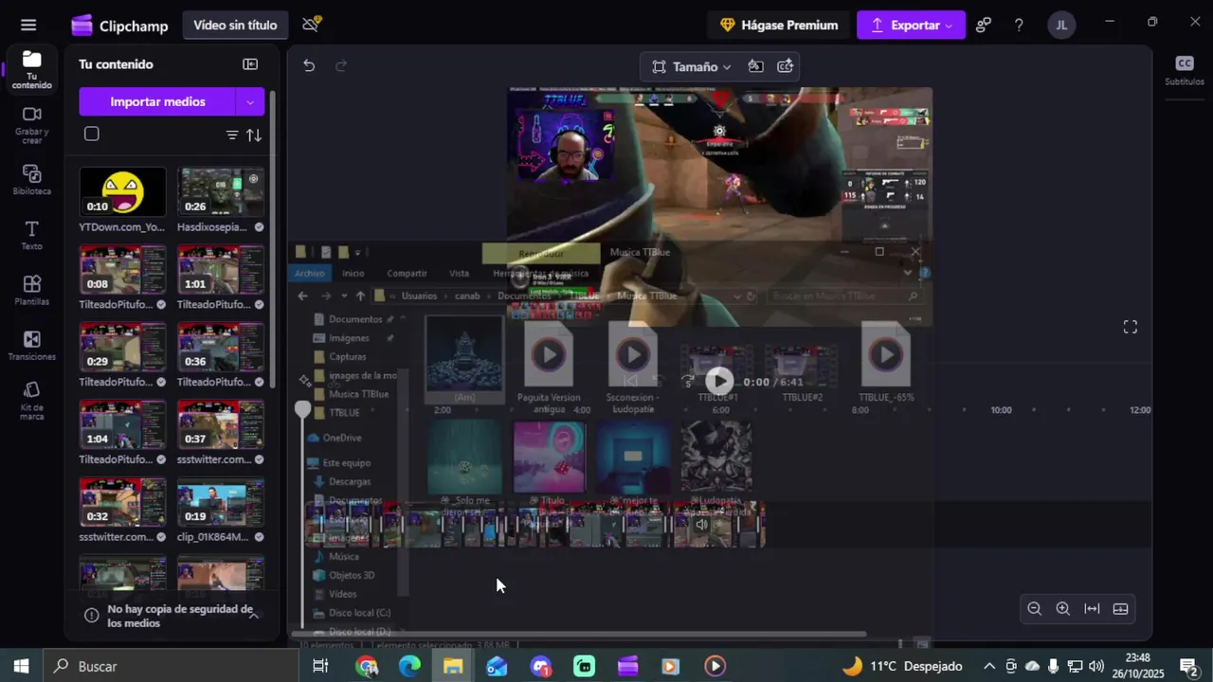Open the Inicio tab in File Explorer
Image resolution: width=1213 pixels, height=682 pixels.
(353, 273)
